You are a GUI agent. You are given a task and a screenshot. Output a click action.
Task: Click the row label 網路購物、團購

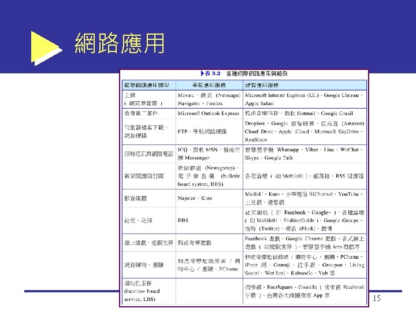(144, 265)
